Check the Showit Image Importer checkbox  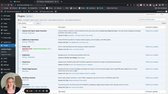[20, 69]
